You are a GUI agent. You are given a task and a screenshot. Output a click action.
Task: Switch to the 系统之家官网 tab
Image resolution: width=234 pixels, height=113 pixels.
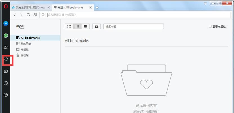point(31,7)
